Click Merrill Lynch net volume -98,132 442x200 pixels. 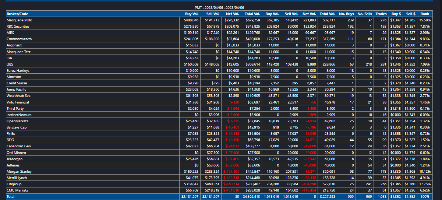(x=310, y=178)
